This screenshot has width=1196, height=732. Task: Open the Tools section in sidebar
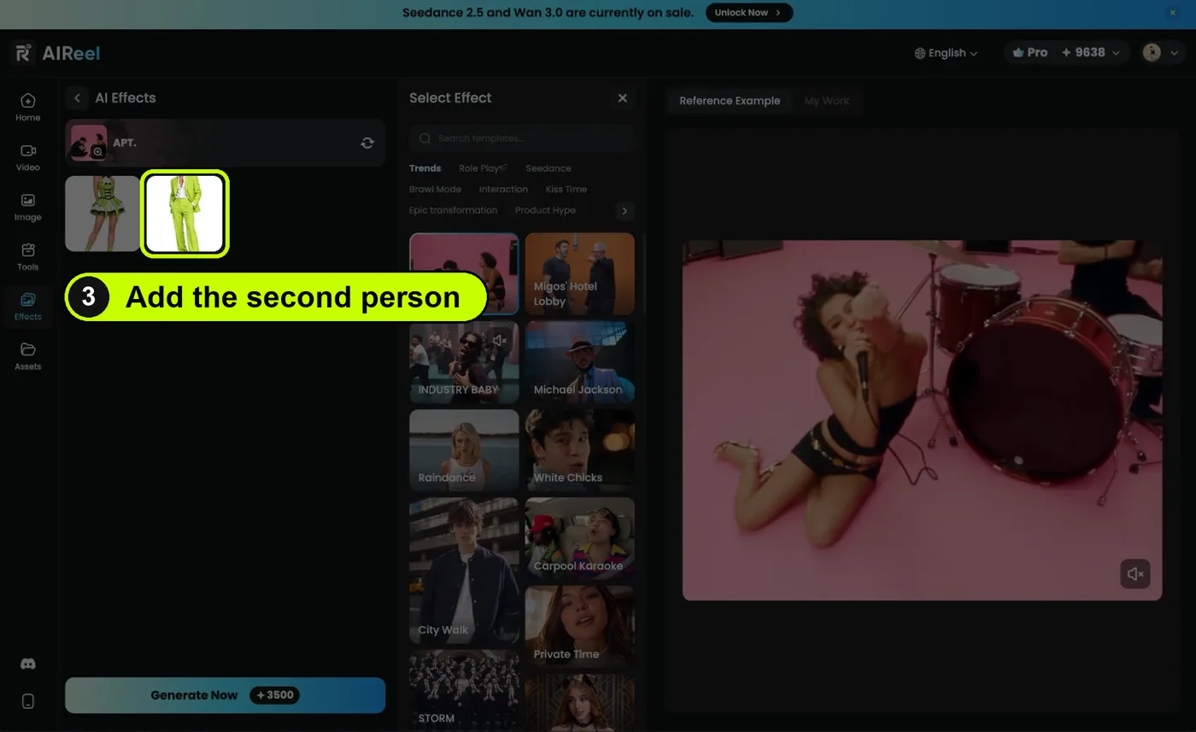pos(27,256)
